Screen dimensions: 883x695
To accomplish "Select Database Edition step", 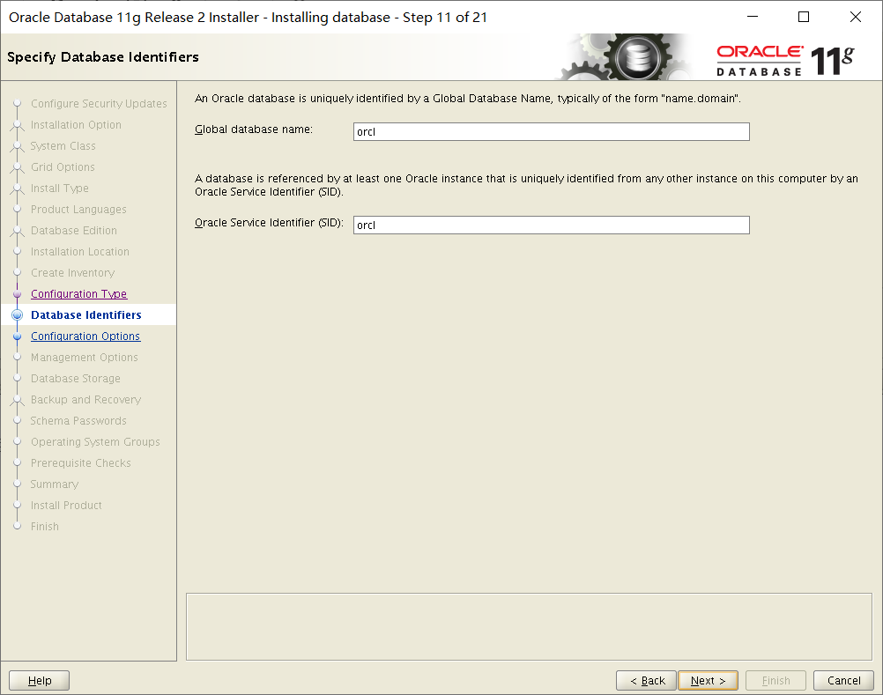I will 74,230.
